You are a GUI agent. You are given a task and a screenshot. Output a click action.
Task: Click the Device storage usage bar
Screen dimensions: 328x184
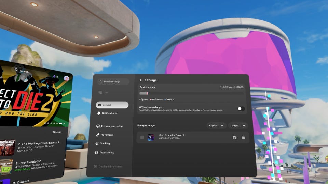(191, 93)
